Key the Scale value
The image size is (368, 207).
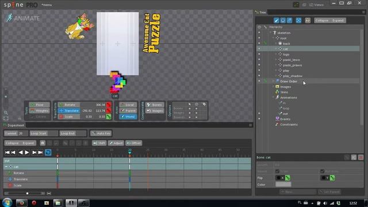pyautogui.click(x=109, y=116)
